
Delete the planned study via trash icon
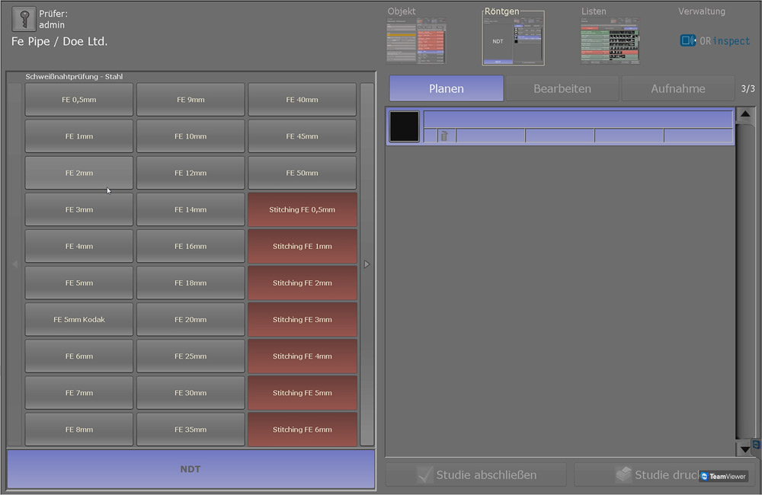443,136
